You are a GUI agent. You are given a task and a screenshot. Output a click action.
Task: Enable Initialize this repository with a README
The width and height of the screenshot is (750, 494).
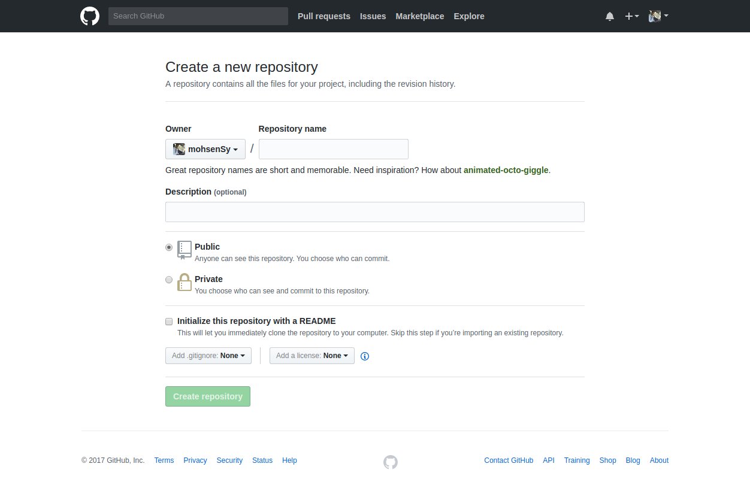[169, 321]
